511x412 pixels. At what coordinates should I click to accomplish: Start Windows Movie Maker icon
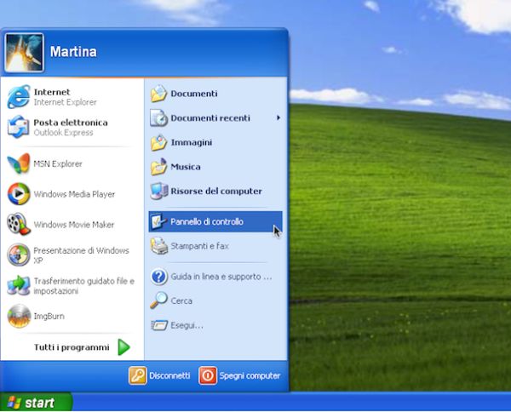pyautogui.click(x=19, y=225)
